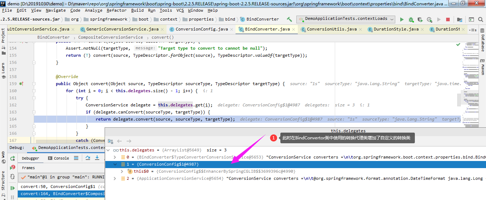Click the properties navigation bar item
This screenshot has width=486, height=200.
point(198,19)
